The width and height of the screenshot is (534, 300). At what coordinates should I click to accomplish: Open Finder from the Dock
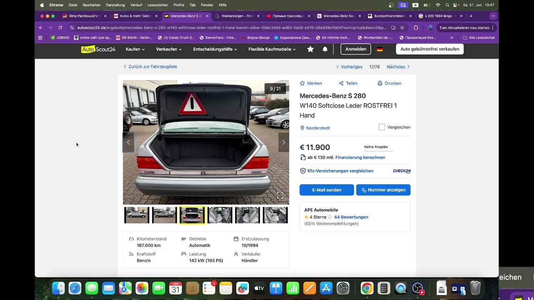click(x=58, y=288)
